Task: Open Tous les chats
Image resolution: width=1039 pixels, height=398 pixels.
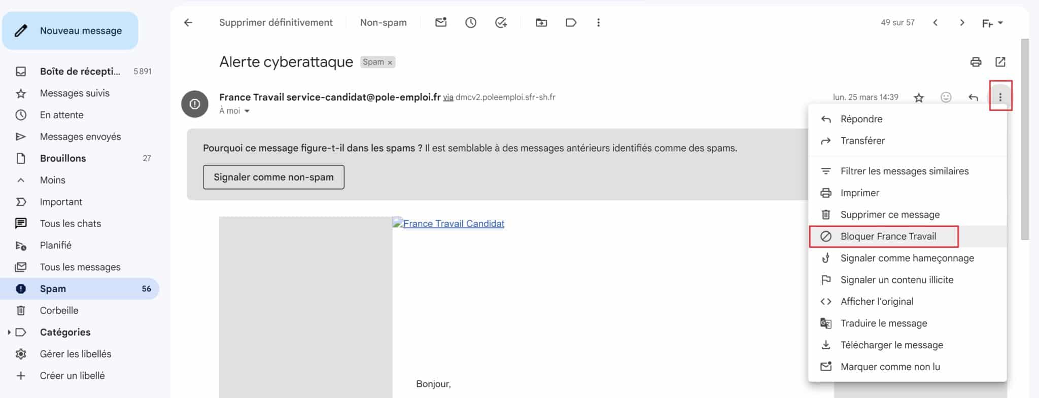Action: coord(80,224)
